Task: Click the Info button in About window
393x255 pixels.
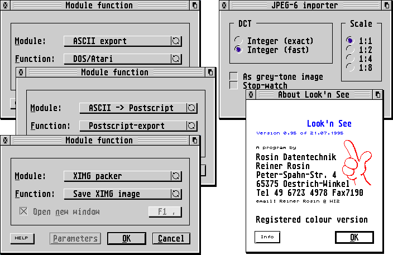Action: click(267, 237)
